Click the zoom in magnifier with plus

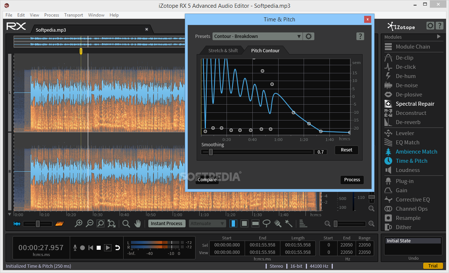(79, 223)
